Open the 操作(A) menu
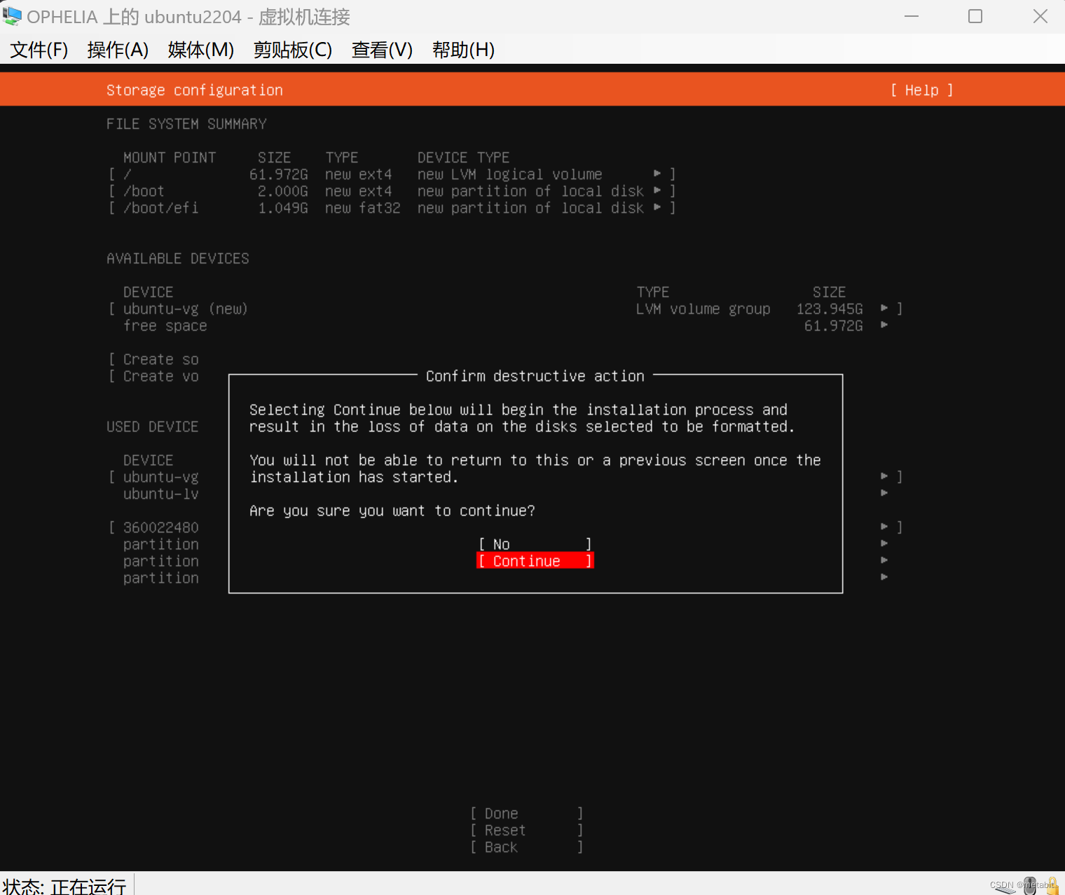Image resolution: width=1065 pixels, height=895 pixels. 118,50
